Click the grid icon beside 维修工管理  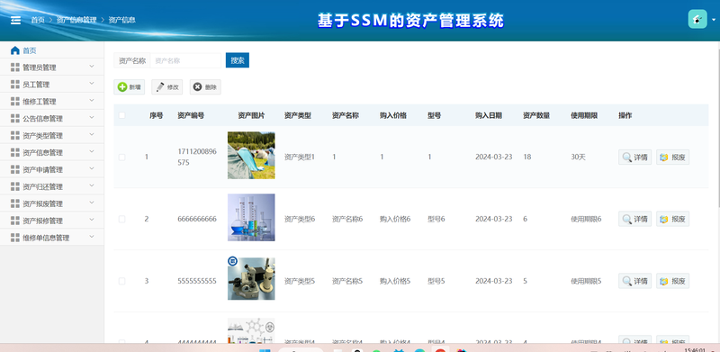(x=15, y=102)
